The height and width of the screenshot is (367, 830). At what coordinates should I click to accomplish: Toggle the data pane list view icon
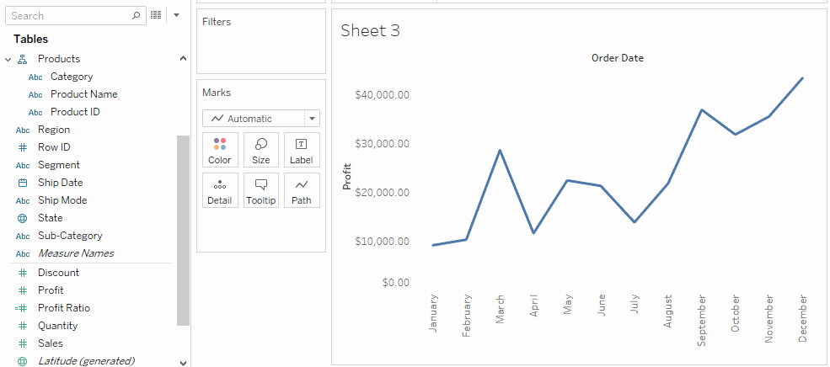(156, 15)
